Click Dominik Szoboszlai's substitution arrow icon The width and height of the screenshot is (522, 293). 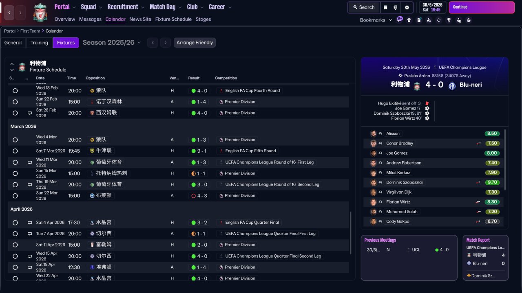click(478, 182)
